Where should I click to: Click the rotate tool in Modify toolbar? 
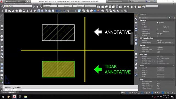pyautogui.click(x=136, y=37)
